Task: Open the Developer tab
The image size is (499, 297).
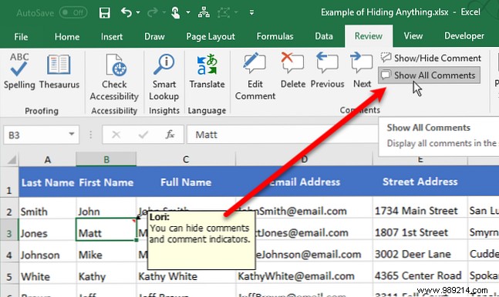Action: click(464, 36)
